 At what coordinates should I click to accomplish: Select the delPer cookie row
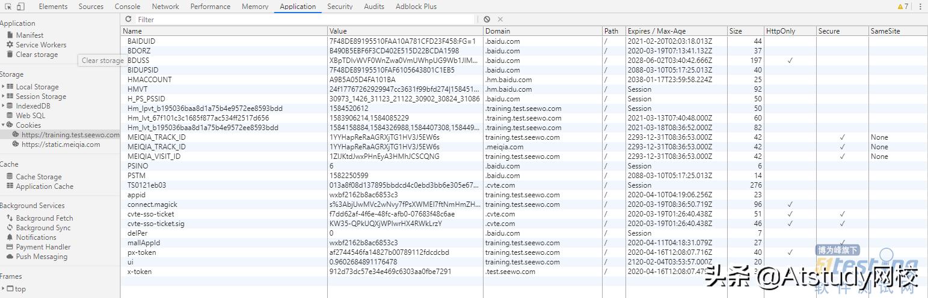click(x=524, y=233)
